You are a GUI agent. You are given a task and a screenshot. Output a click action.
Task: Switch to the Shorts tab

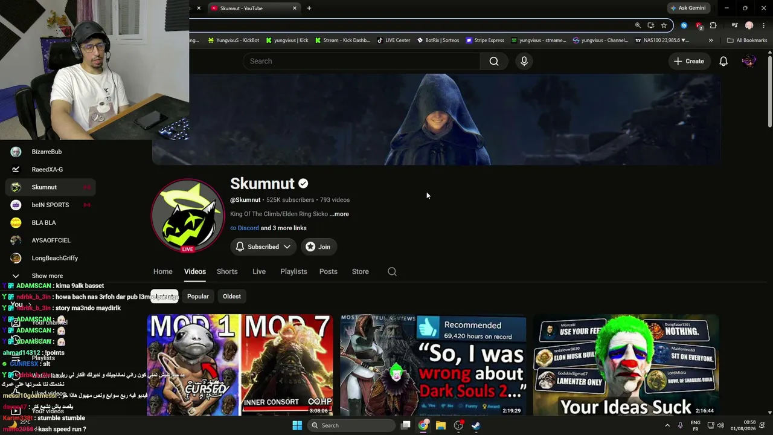point(227,272)
